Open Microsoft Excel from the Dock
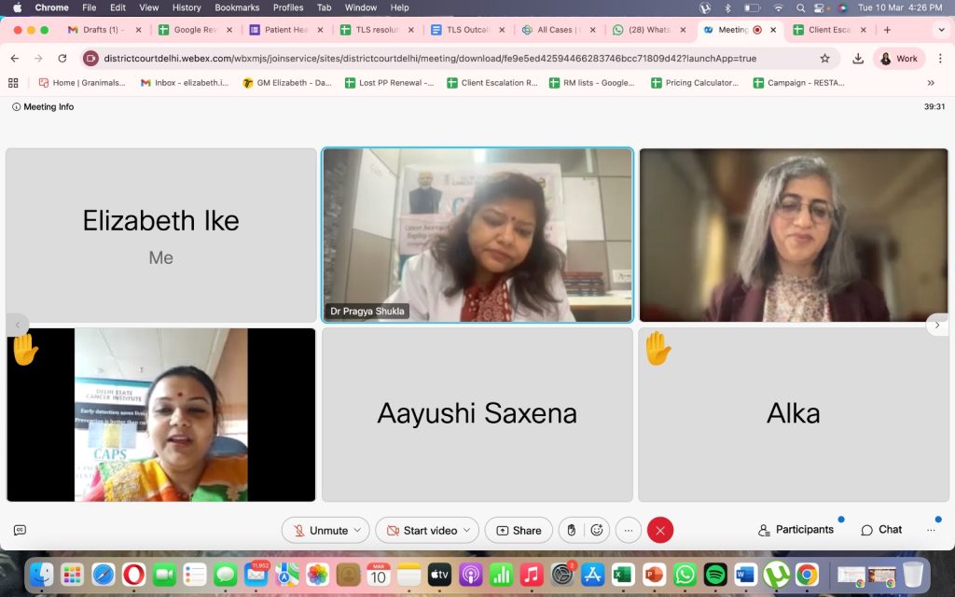This screenshot has width=955, height=597. 624,575
